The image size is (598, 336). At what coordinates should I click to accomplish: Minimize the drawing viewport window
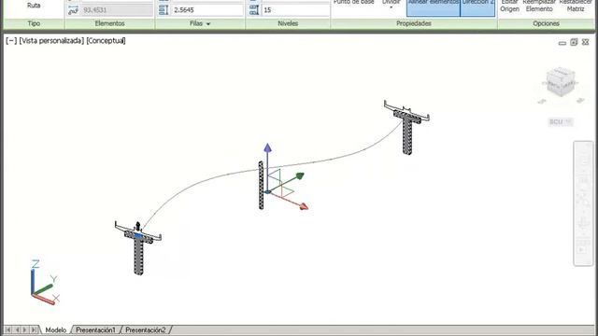point(562,43)
